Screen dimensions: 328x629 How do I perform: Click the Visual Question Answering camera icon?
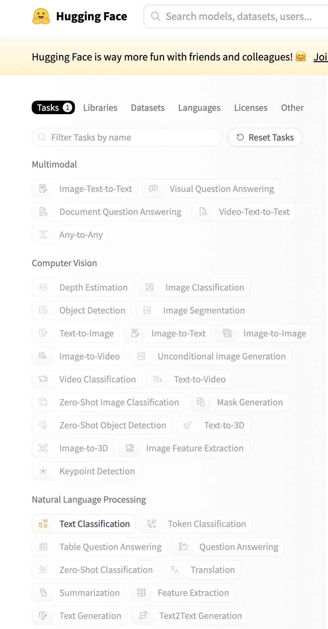(153, 189)
